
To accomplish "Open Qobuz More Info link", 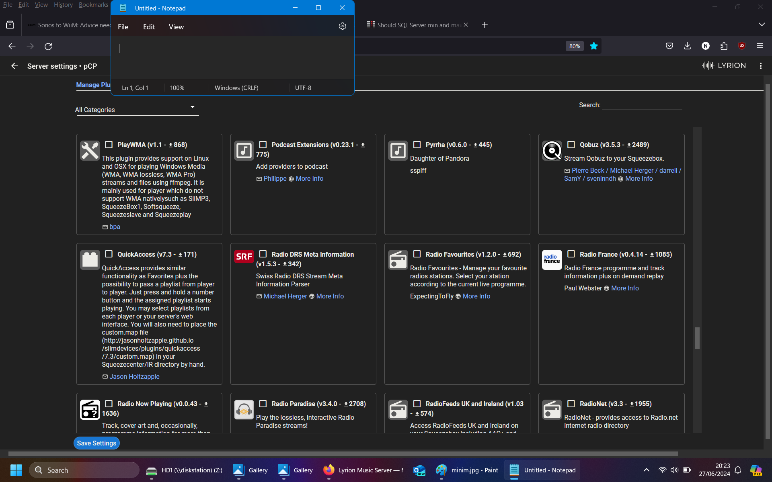I will tap(639, 178).
